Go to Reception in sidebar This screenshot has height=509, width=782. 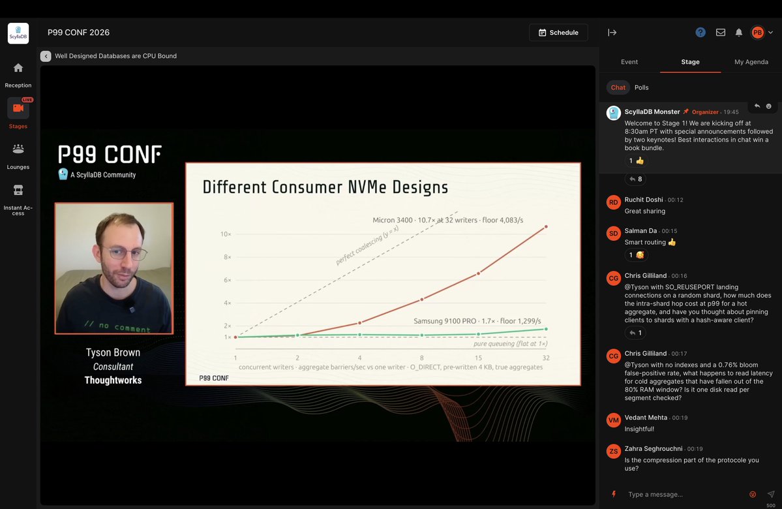[18, 75]
